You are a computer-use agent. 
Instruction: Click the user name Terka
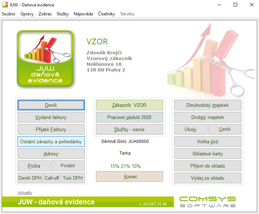[x=125, y=153]
